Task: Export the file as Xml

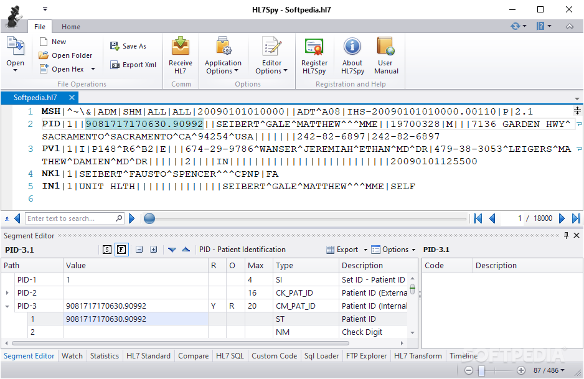Action: [133, 65]
